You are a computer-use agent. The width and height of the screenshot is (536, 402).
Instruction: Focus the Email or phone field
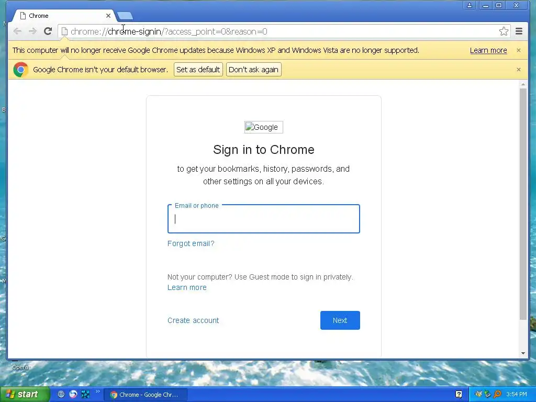point(264,219)
